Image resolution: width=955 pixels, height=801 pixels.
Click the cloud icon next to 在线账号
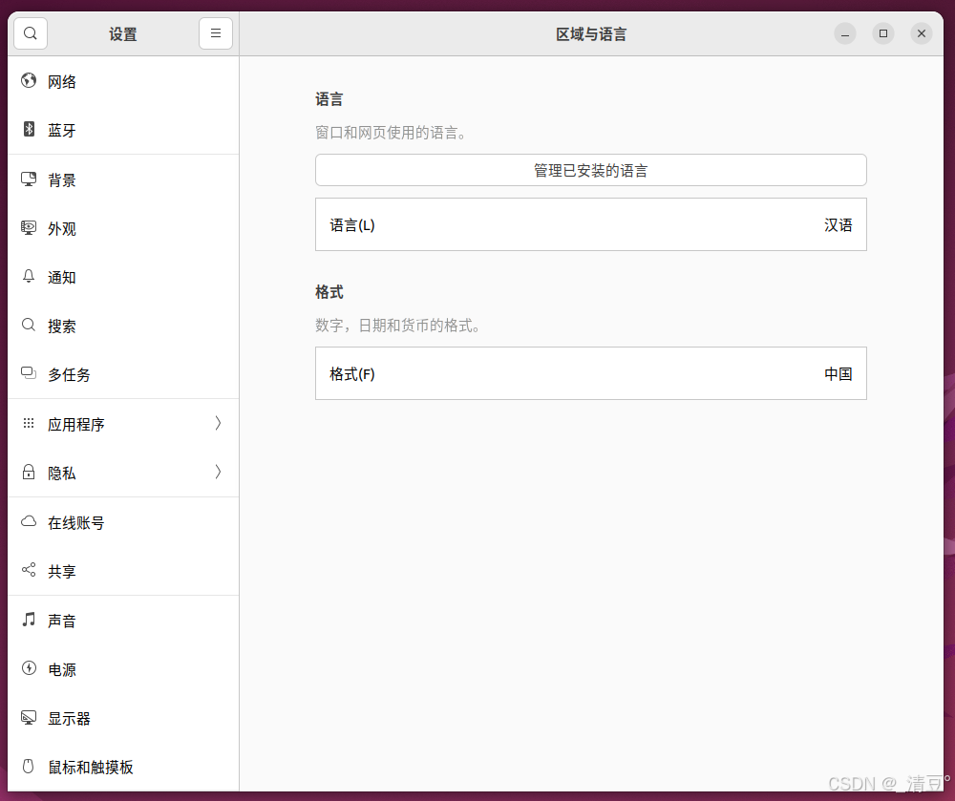29,521
